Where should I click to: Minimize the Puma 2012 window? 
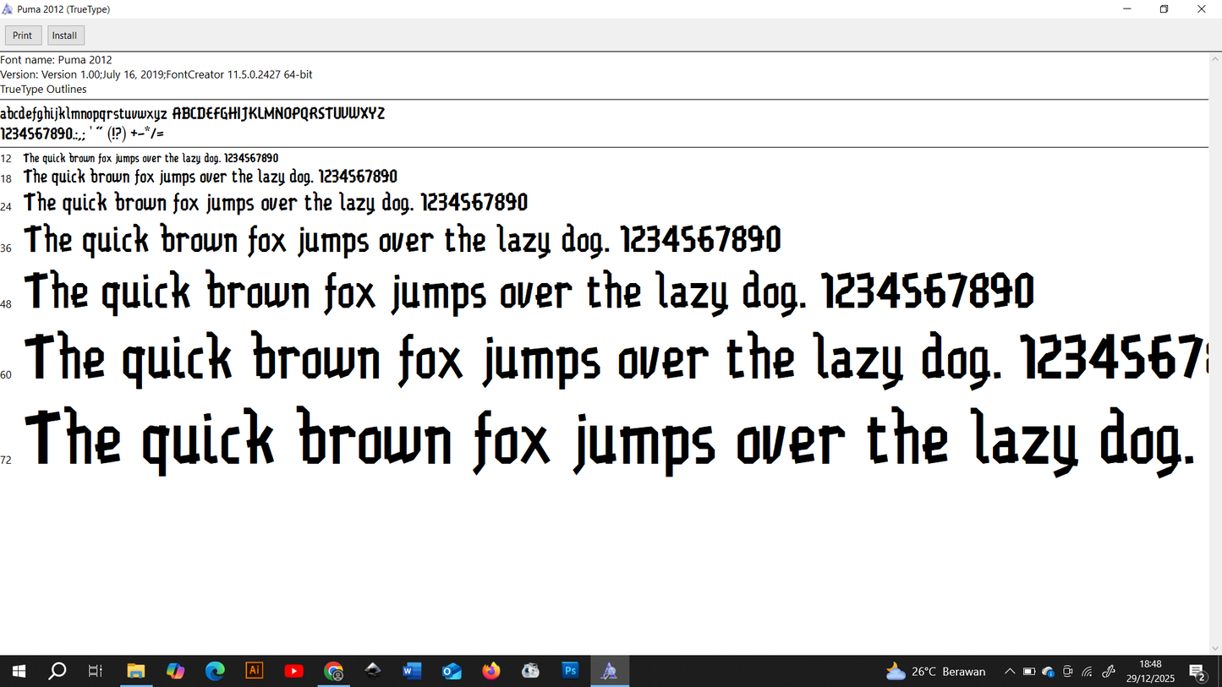pos(1127,9)
